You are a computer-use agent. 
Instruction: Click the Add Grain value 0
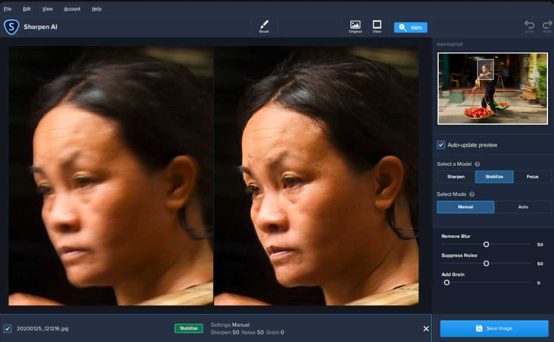538,283
